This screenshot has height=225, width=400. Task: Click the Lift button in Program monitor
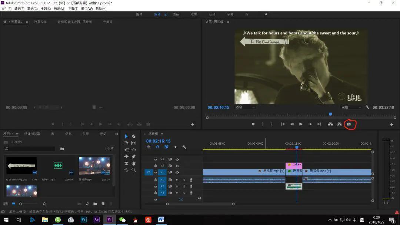pos(330,124)
